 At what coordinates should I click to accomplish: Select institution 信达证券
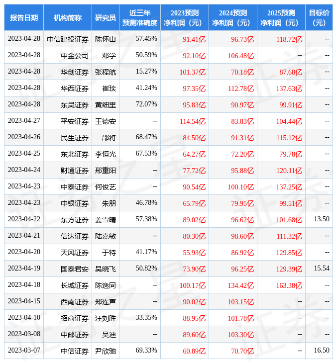pos(75,236)
